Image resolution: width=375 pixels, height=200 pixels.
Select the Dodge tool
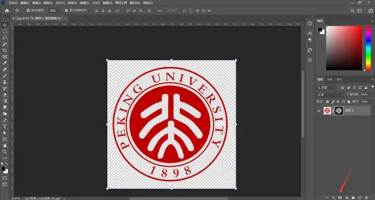[x=5, y=114]
